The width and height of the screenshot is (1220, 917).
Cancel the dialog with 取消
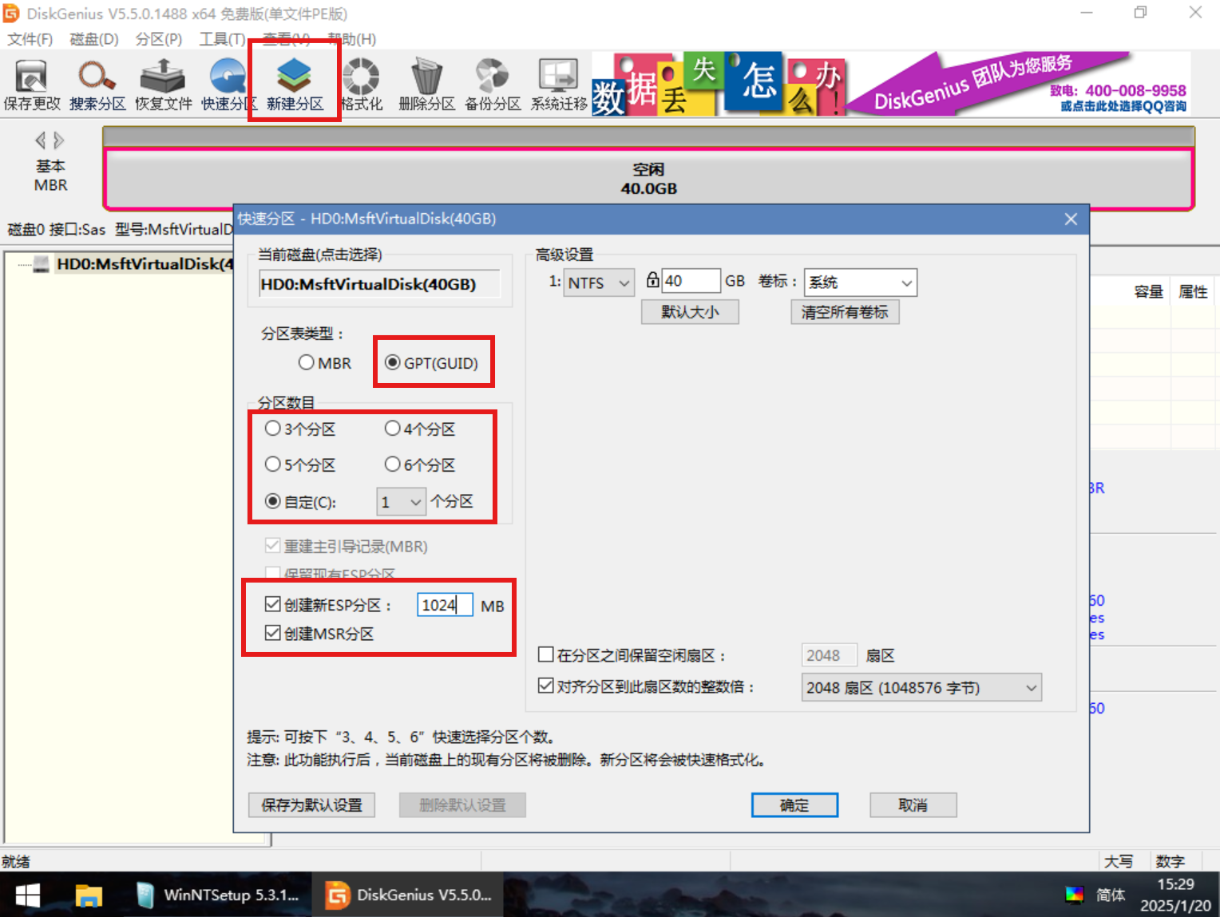pyautogui.click(x=913, y=805)
